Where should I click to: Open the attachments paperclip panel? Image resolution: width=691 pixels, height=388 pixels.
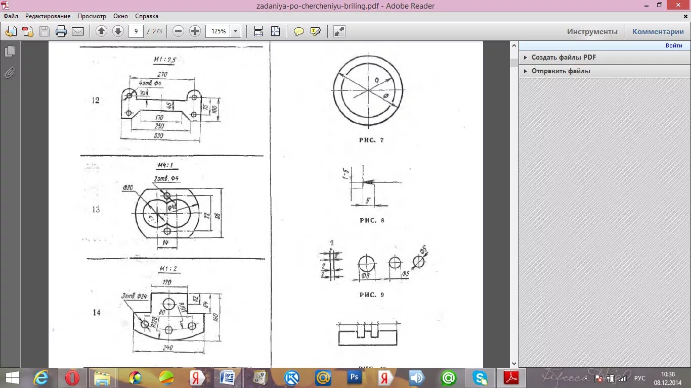pos(10,73)
